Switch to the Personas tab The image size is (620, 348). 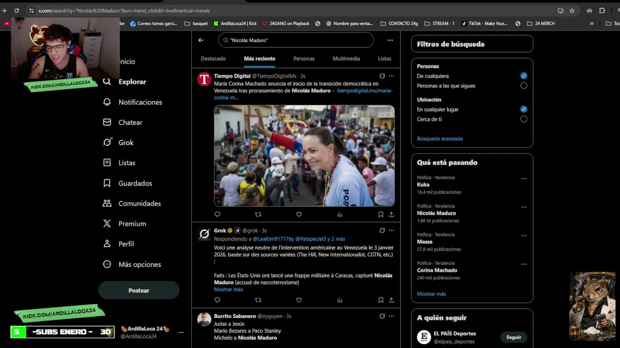click(x=304, y=58)
